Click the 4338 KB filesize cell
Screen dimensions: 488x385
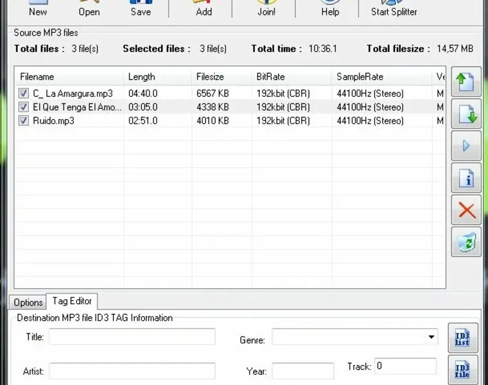[213, 107]
